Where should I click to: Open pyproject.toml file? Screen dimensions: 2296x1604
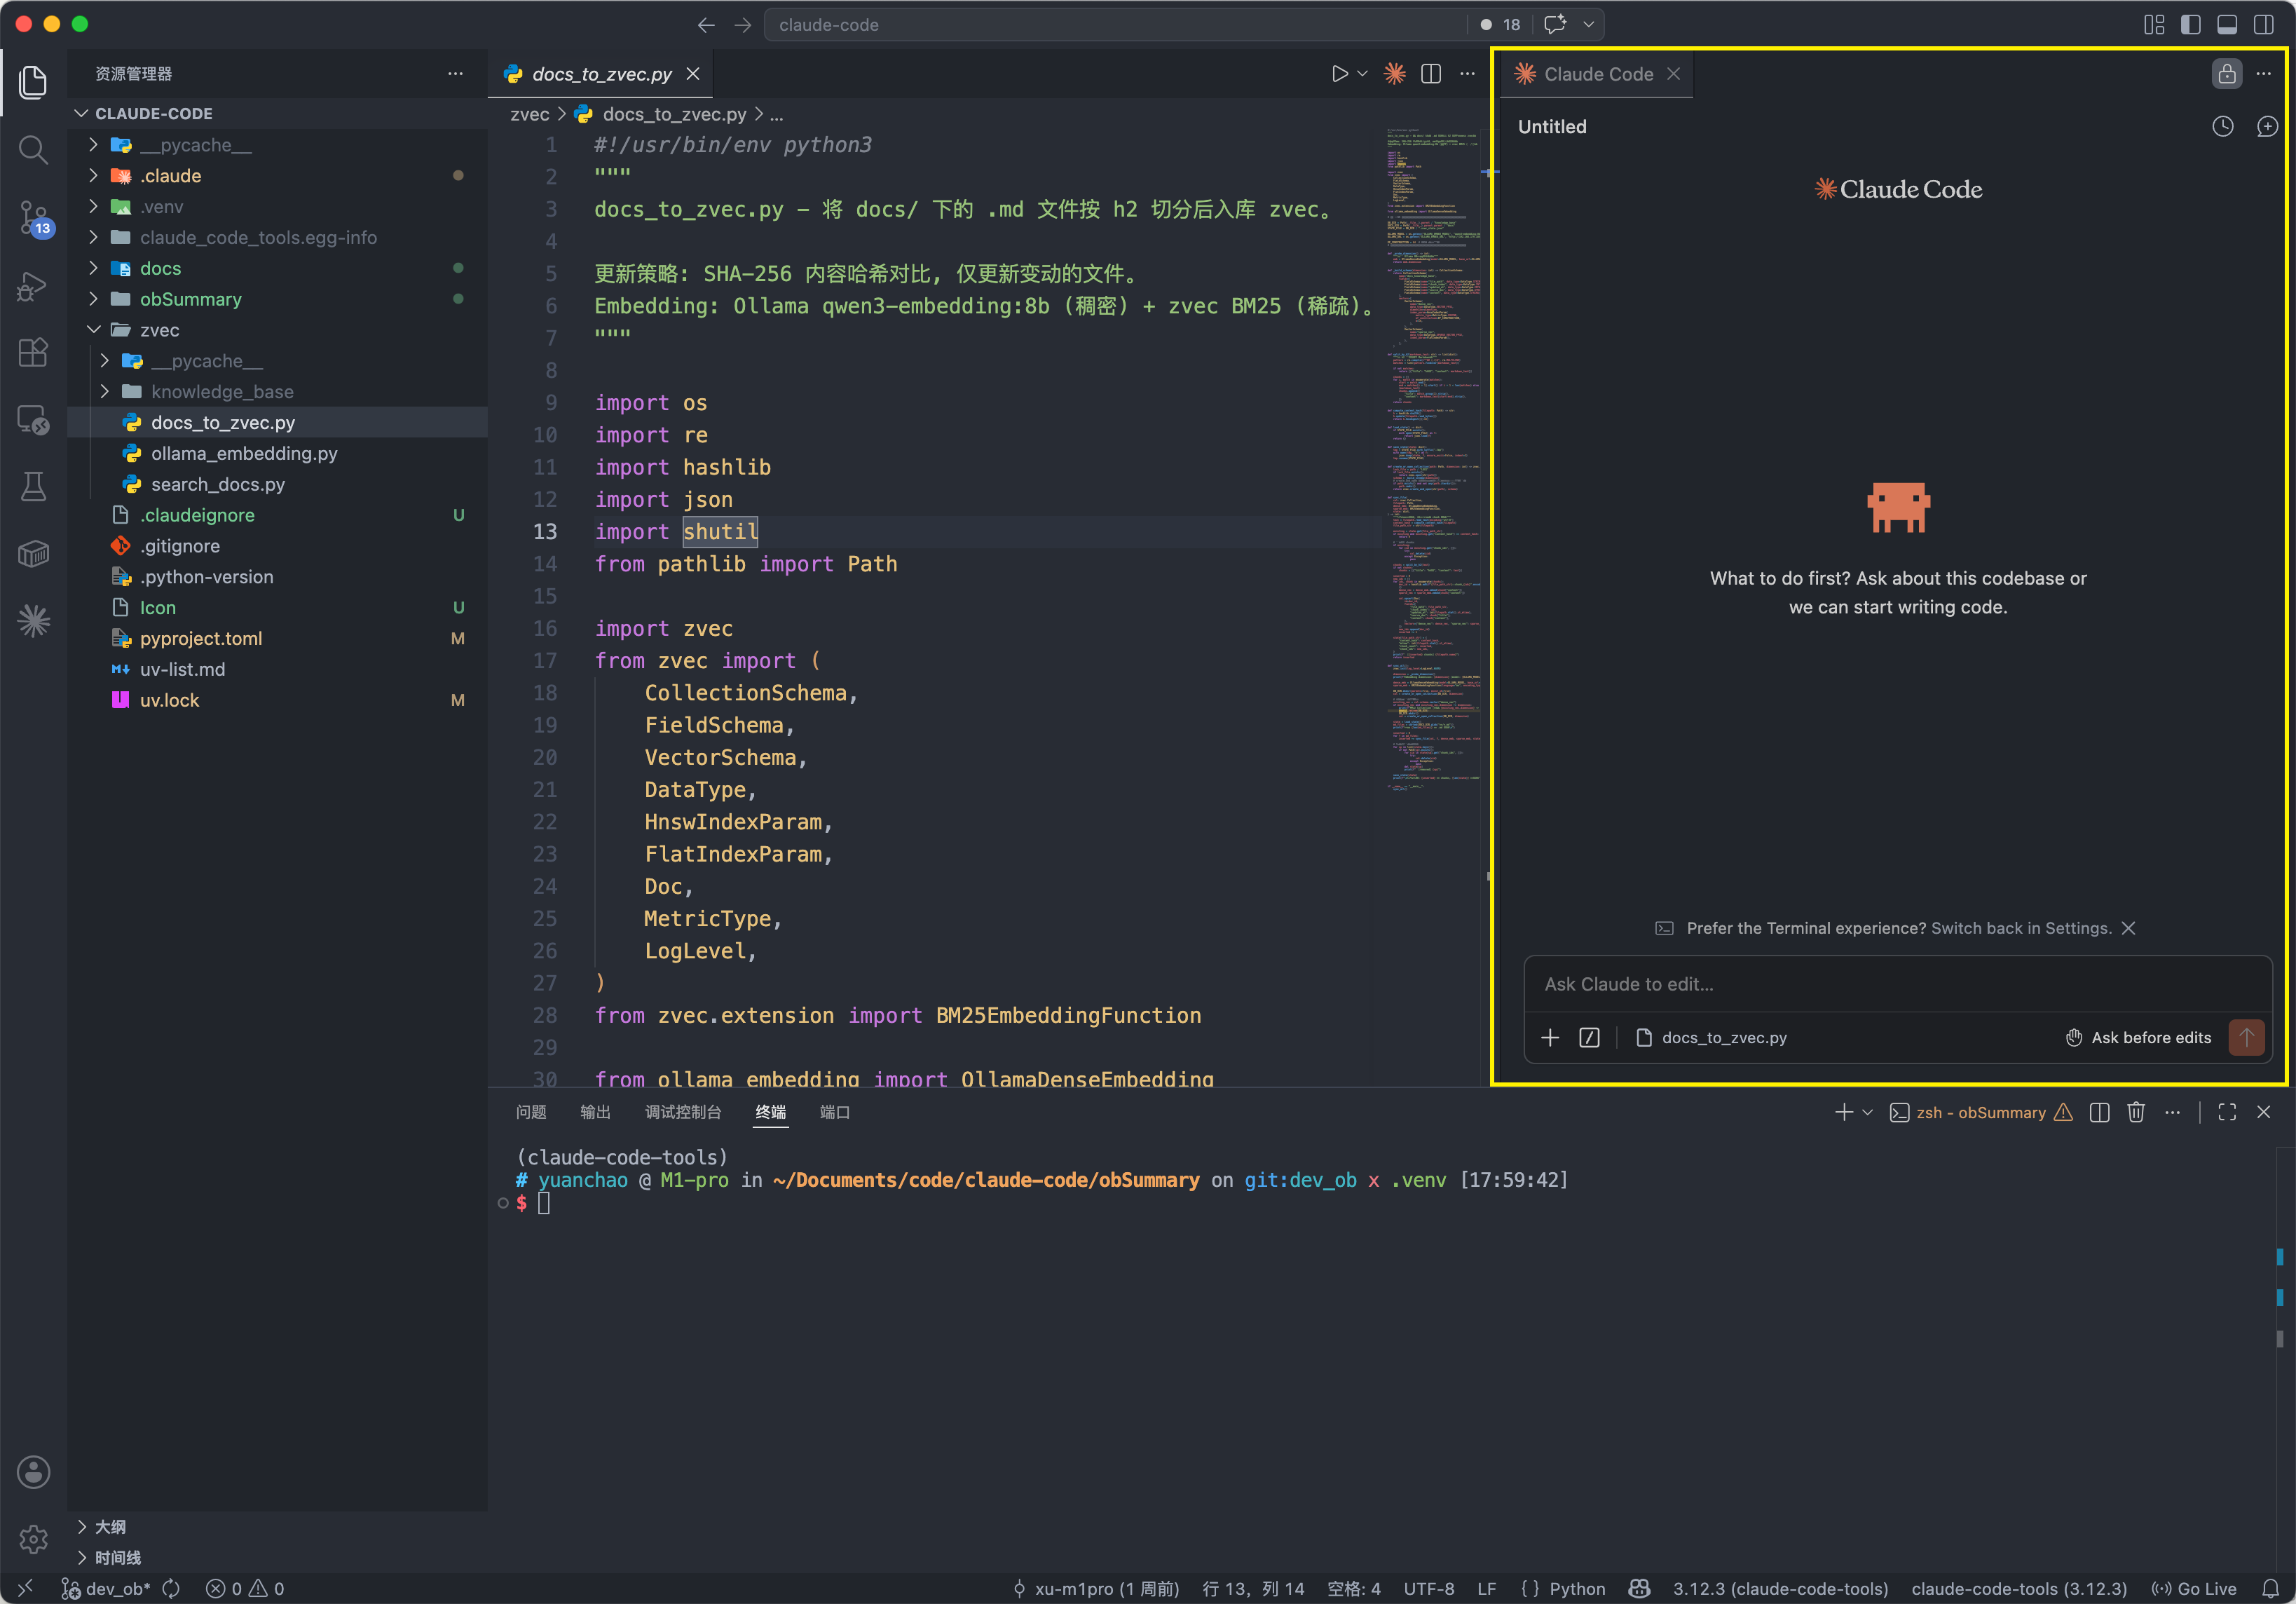click(278, 638)
